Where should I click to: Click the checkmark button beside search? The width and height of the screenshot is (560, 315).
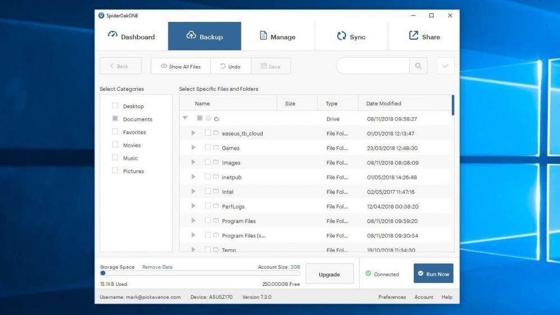click(445, 66)
